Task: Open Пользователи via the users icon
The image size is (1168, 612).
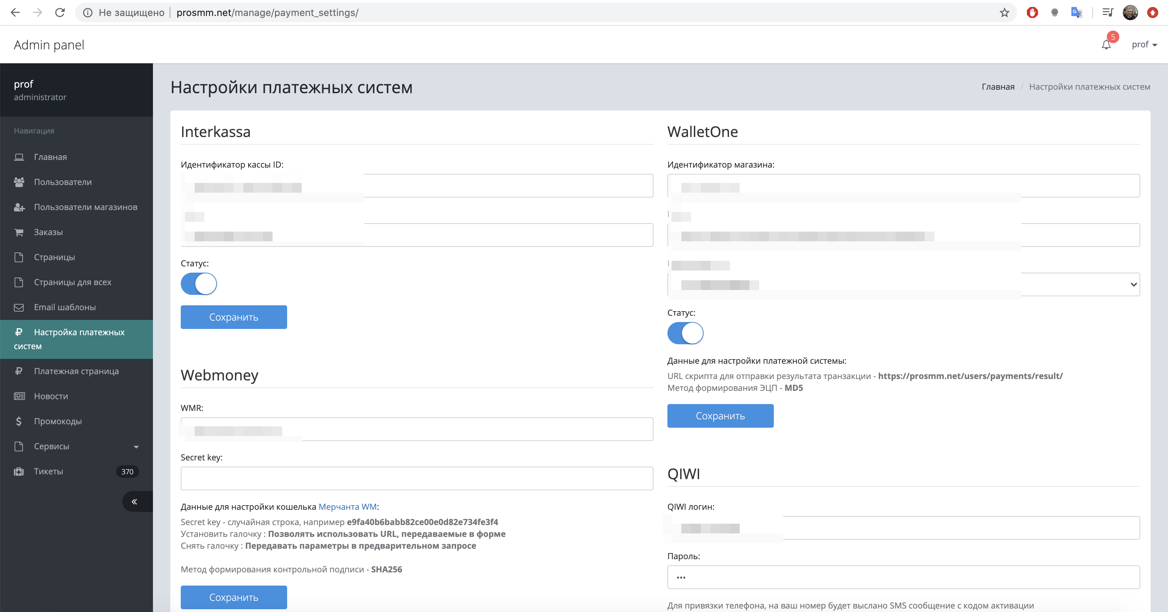Action: coord(19,182)
